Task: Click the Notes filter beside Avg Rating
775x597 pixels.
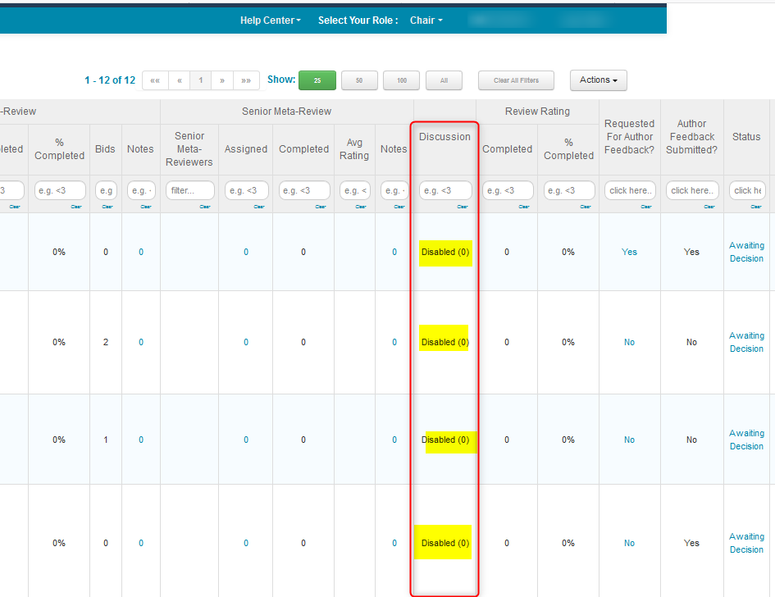Action: click(394, 190)
